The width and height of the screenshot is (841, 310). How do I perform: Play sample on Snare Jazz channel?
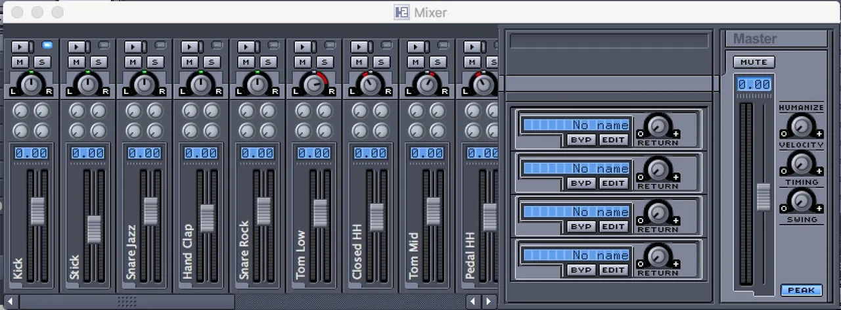(133, 47)
